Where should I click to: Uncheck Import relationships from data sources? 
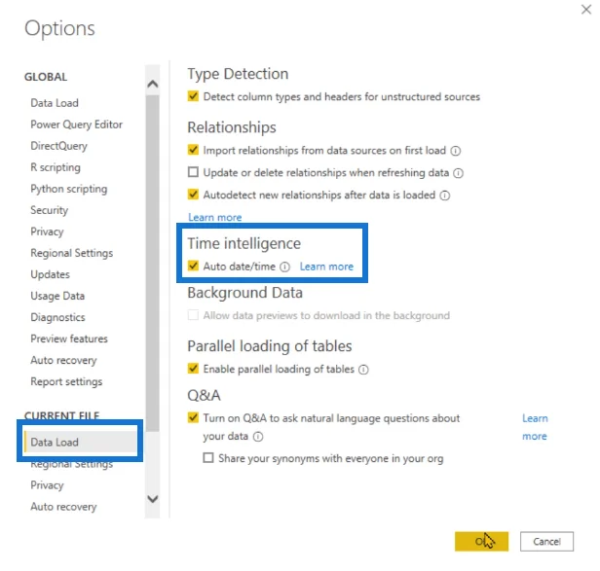tap(193, 150)
